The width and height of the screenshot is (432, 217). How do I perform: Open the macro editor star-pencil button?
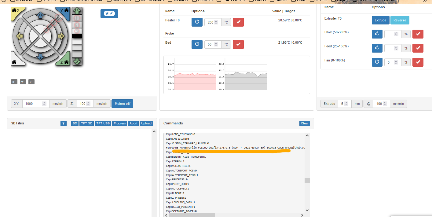[x=109, y=13]
